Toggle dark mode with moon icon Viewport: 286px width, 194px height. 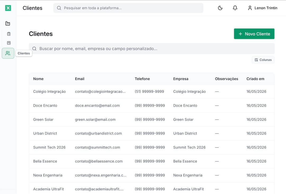tap(220, 8)
